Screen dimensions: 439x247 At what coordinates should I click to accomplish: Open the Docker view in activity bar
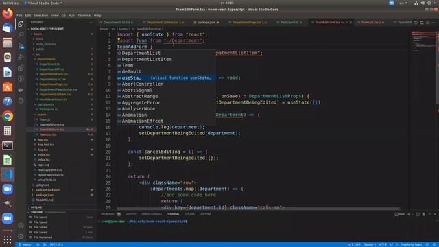[21, 90]
